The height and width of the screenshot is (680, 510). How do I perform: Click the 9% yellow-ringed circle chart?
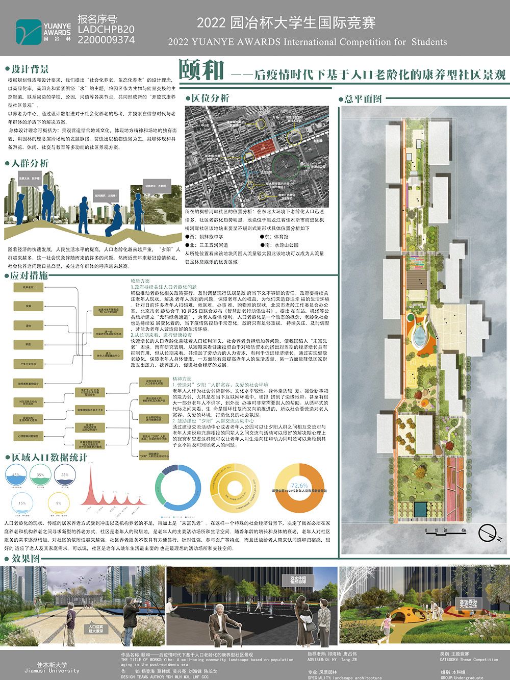59,503
